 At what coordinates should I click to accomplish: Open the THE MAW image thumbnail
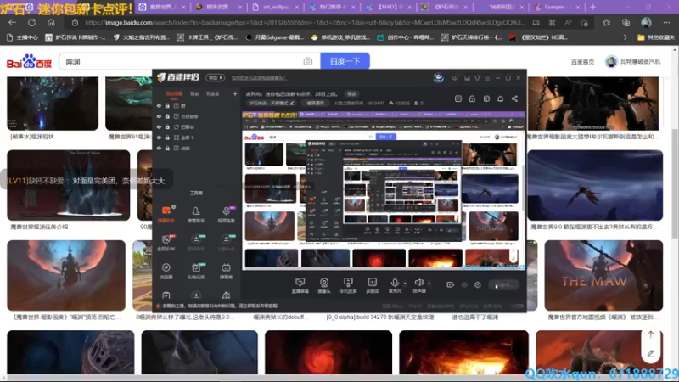(x=603, y=275)
